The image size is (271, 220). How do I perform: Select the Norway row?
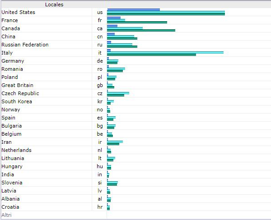135,110
